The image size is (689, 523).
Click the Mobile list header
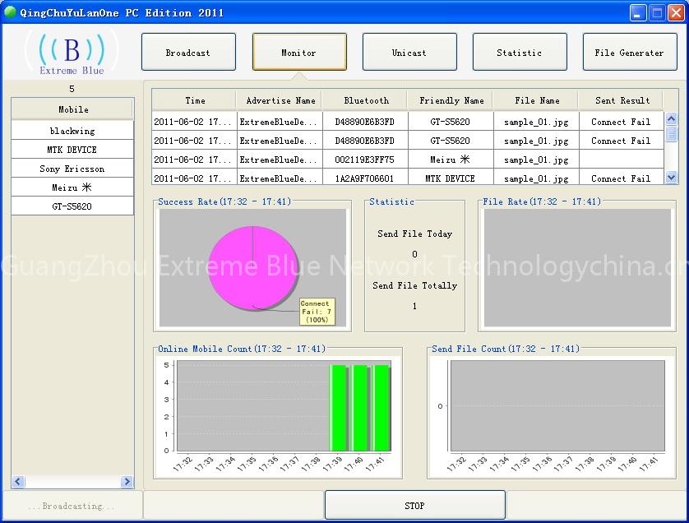[73, 109]
